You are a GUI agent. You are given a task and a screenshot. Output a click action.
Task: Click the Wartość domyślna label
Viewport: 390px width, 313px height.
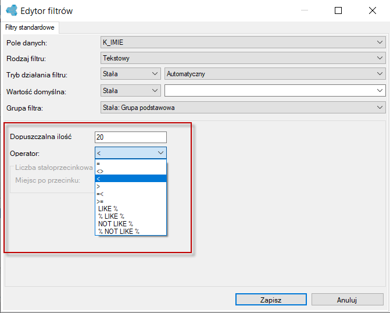tap(36, 92)
